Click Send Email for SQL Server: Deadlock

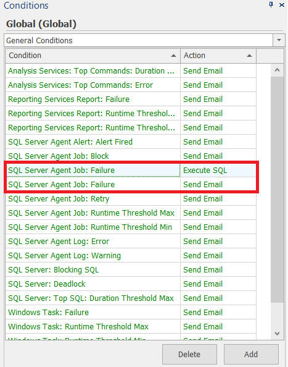click(x=218, y=284)
